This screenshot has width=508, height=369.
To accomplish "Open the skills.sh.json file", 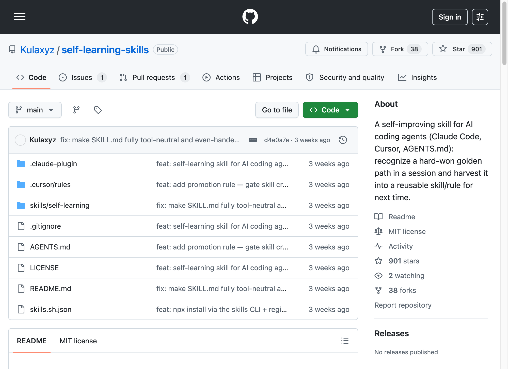I will click(51, 309).
